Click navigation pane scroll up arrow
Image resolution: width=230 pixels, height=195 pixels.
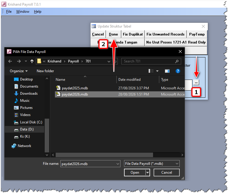click(x=47, y=79)
